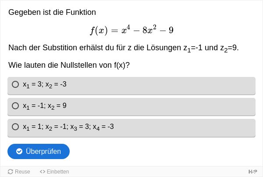
Task: Select radio button for x1 = -1; x2 = 9
Action: [15, 106]
